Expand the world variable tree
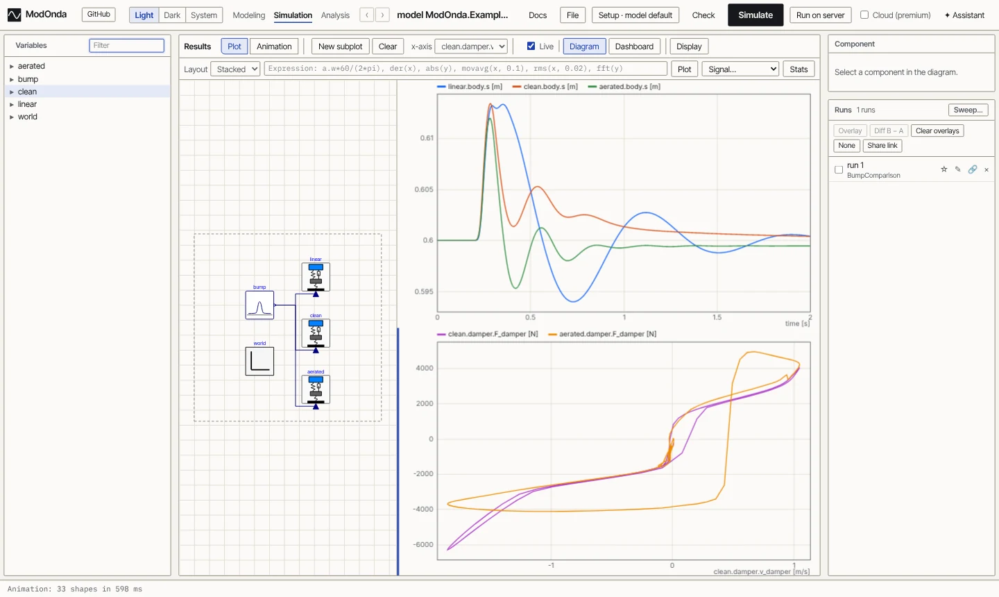 coord(12,117)
